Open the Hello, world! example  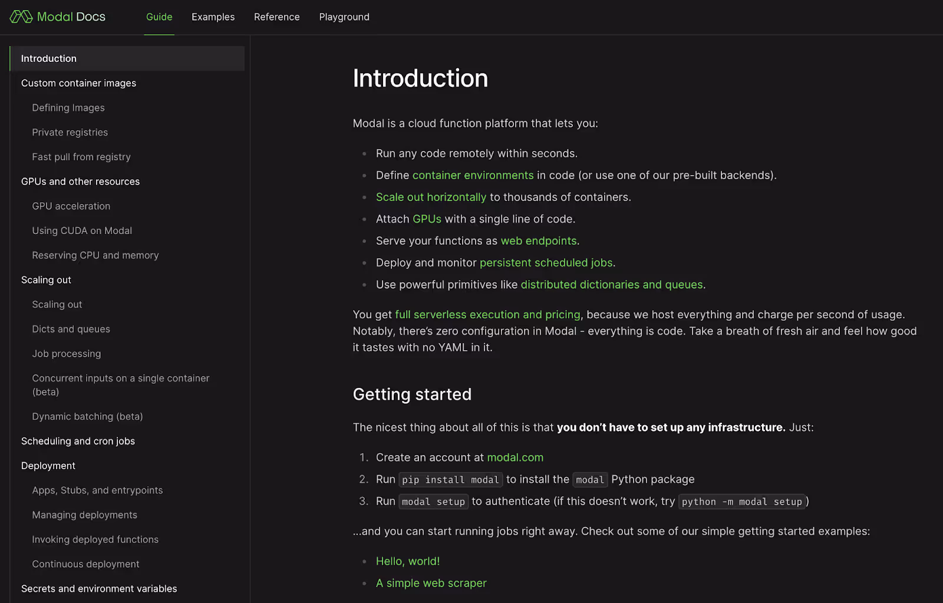pyautogui.click(x=408, y=561)
